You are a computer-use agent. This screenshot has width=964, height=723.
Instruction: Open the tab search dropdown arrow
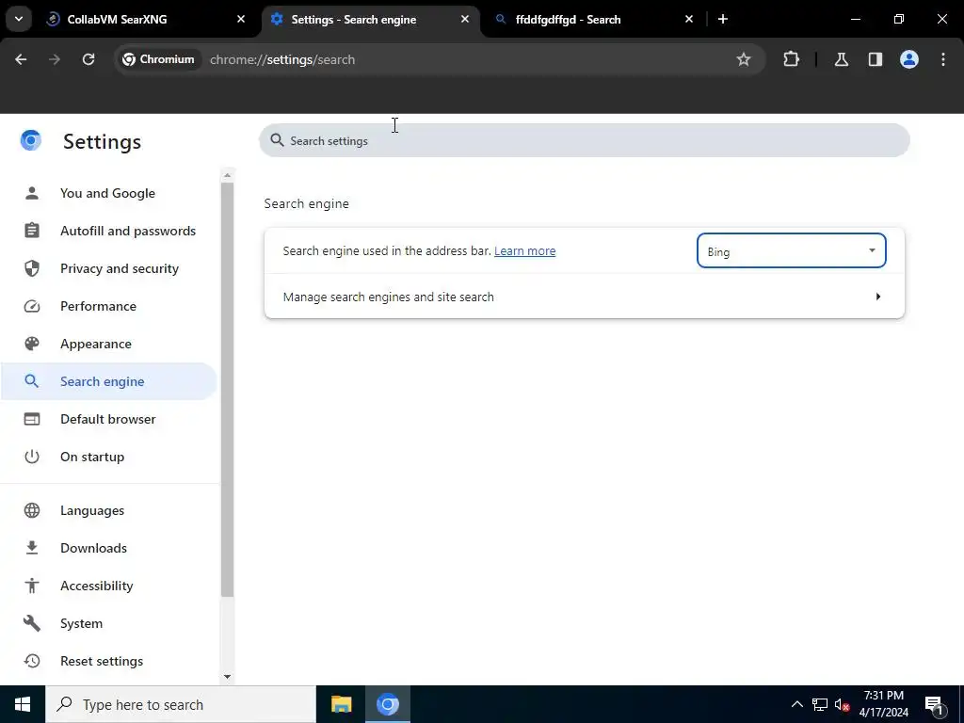point(19,19)
